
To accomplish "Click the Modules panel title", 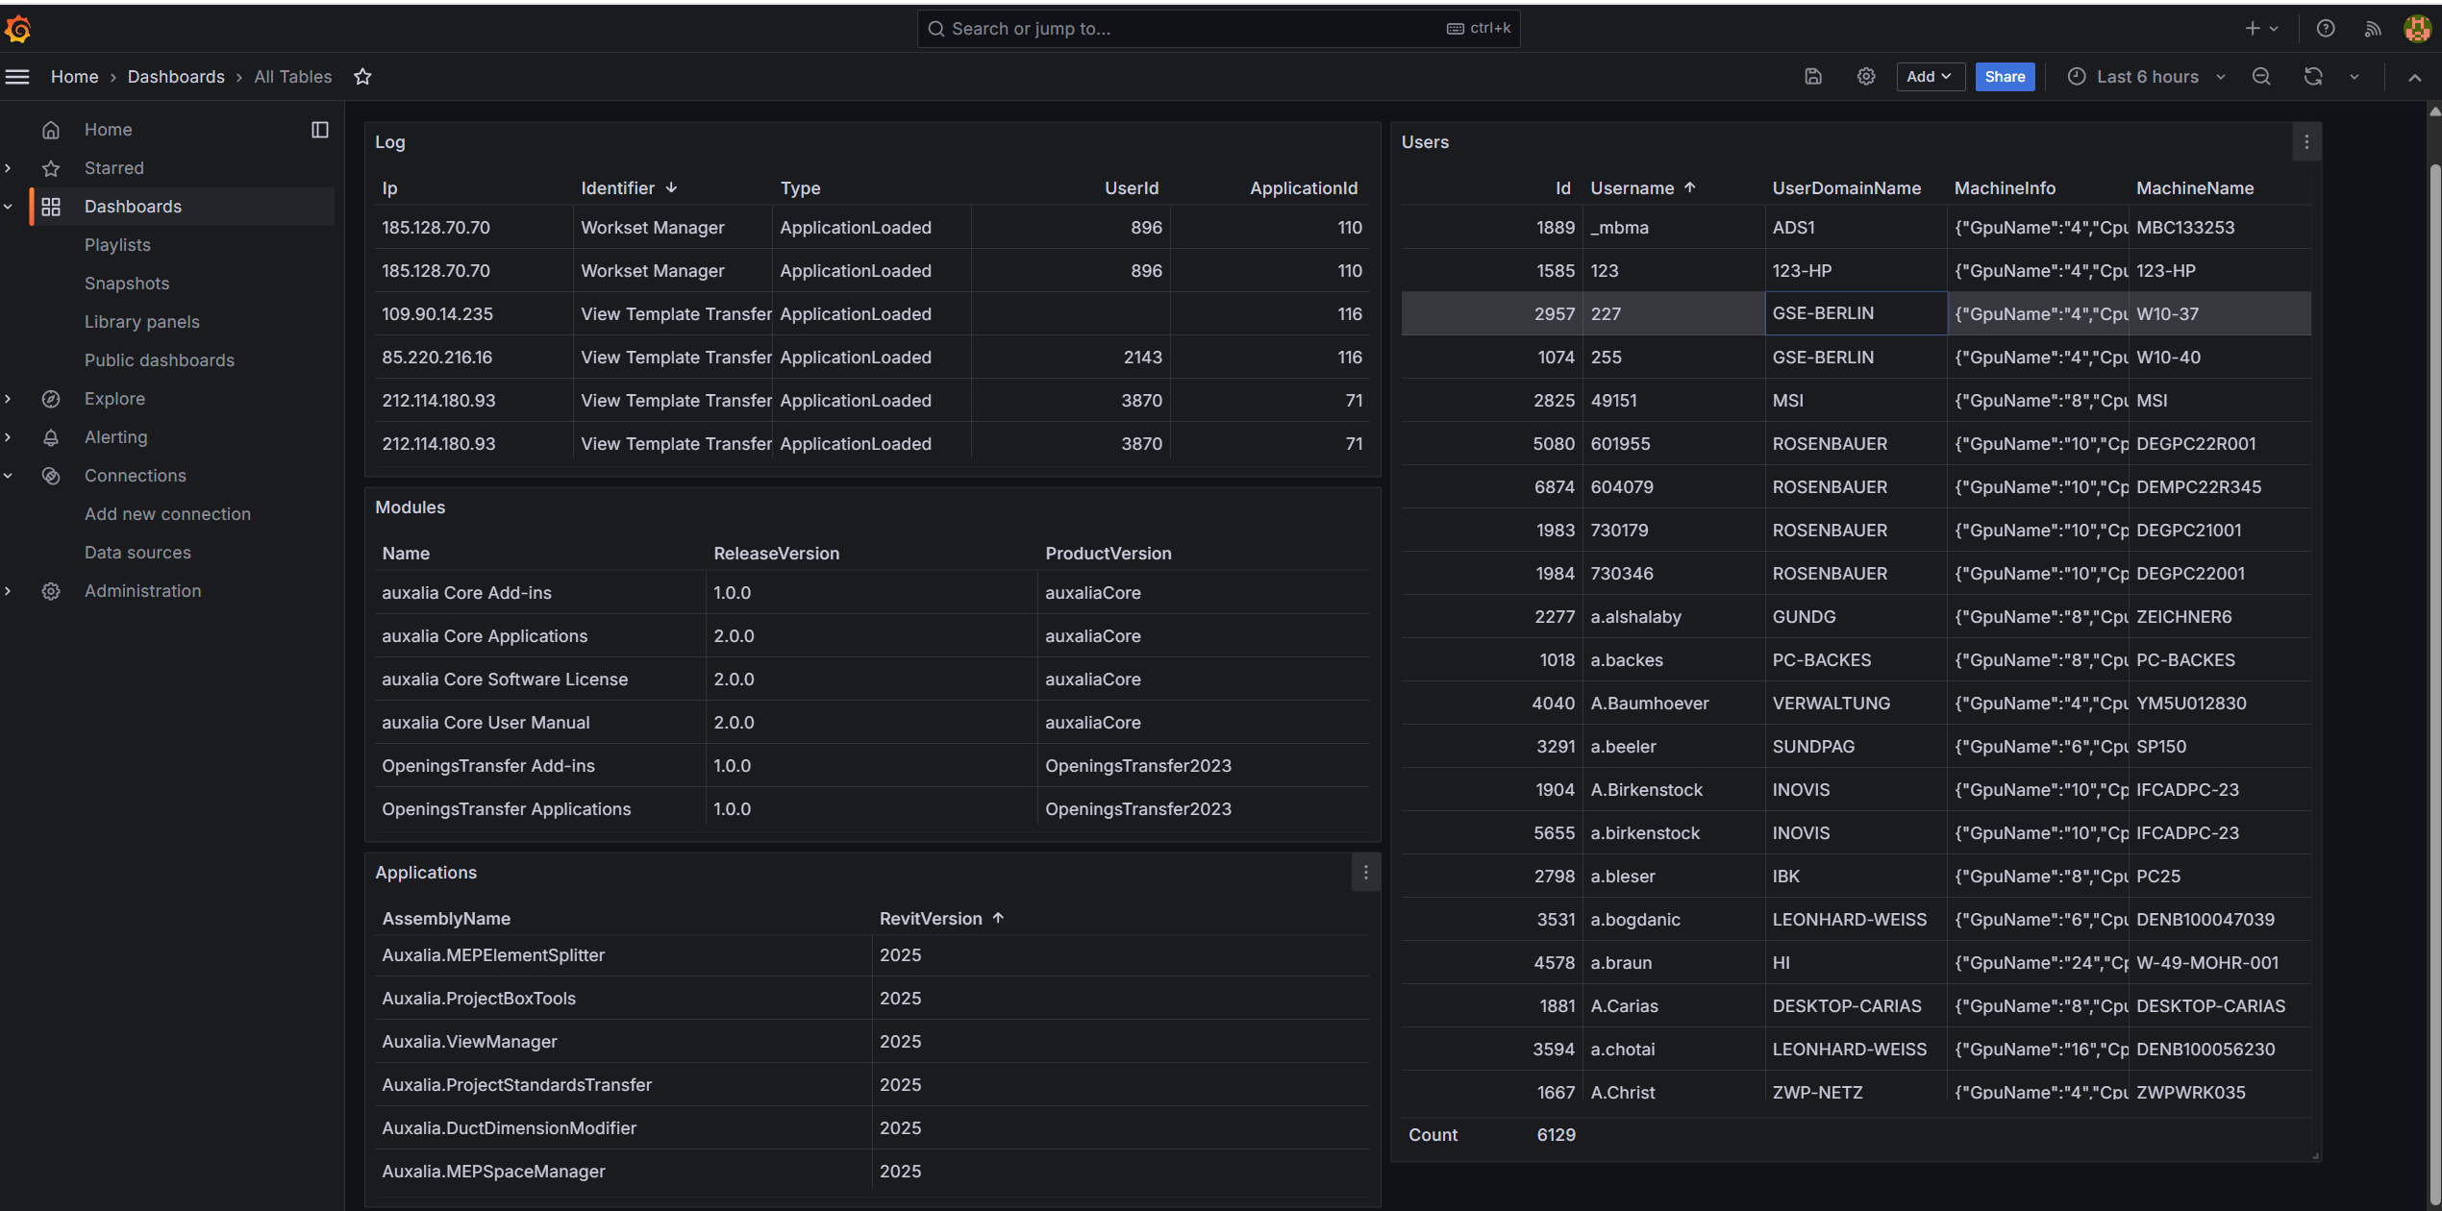I will pyautogui.click(x=410, y=507).
